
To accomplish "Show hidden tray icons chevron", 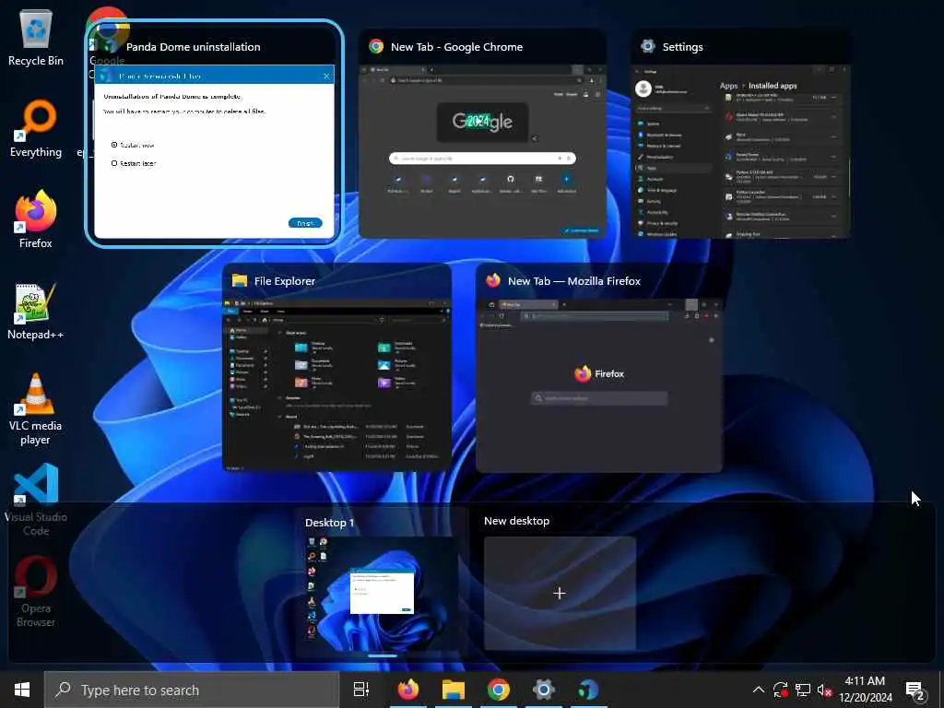I will tap(759, 690).
